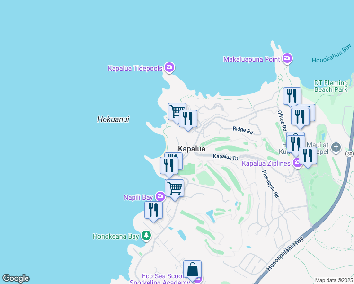Click the Makaluapuna Point camera pin
Screen dimensions: 354x284
click(x=287, y=59)
